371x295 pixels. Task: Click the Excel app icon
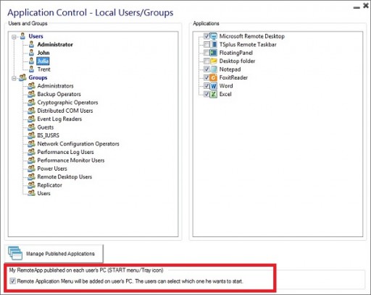click(x=214, y=94)
